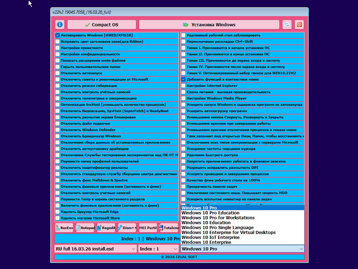The height and width of the screenshot is (269, 358).
Task: Toggle Оптимизация SvcHost checkbox
Action: coord(58,104)
